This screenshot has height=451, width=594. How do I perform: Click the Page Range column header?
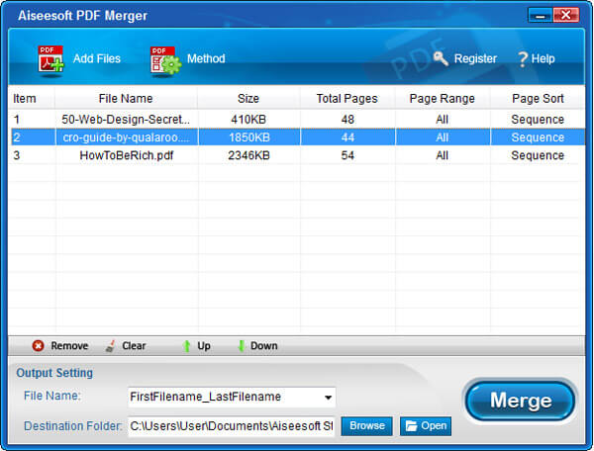click(x=443, y=98)
